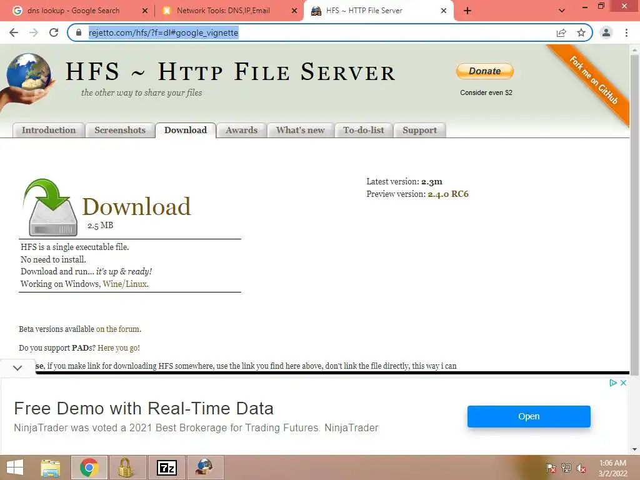640x480 pixels.
Task: Open the Awards tab
Action: point(242,130)
